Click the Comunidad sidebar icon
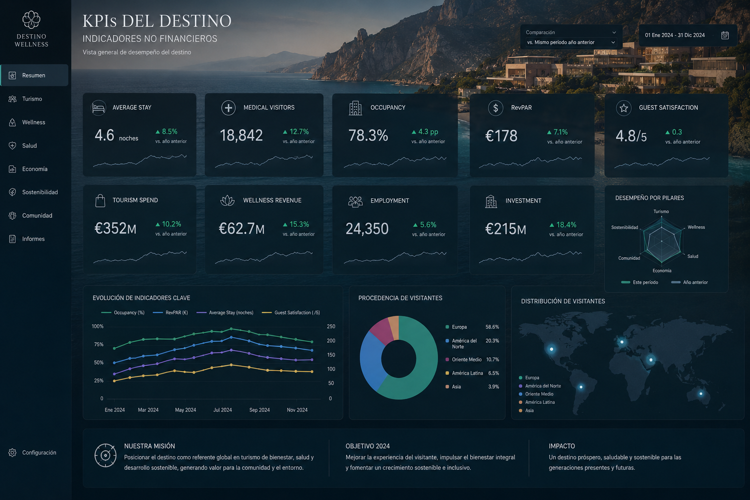The image size is (750, 500). tap(13, 215)
